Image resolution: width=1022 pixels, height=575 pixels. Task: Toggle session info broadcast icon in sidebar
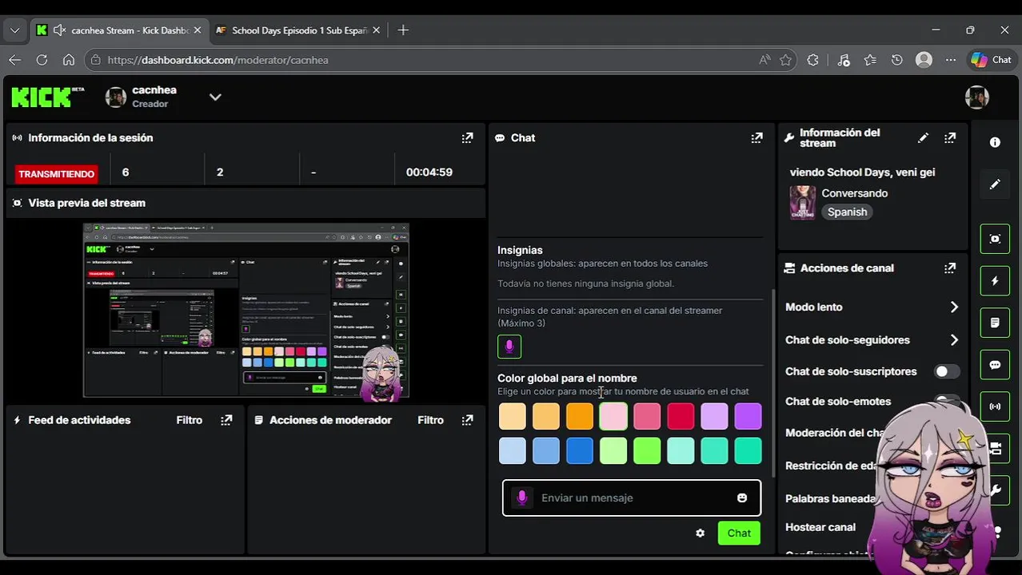[995, 406]
